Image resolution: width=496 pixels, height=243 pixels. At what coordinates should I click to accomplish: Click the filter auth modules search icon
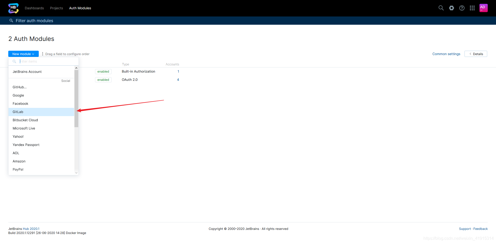point(11,21)
